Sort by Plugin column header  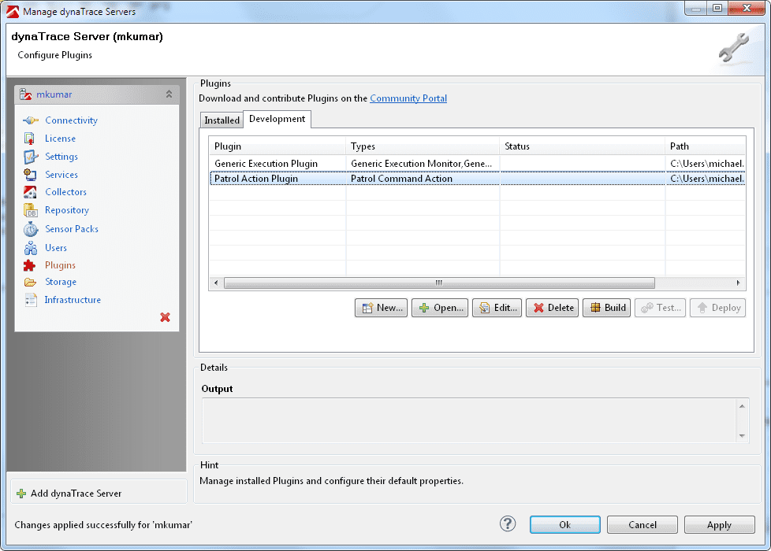tap(277, 146)
